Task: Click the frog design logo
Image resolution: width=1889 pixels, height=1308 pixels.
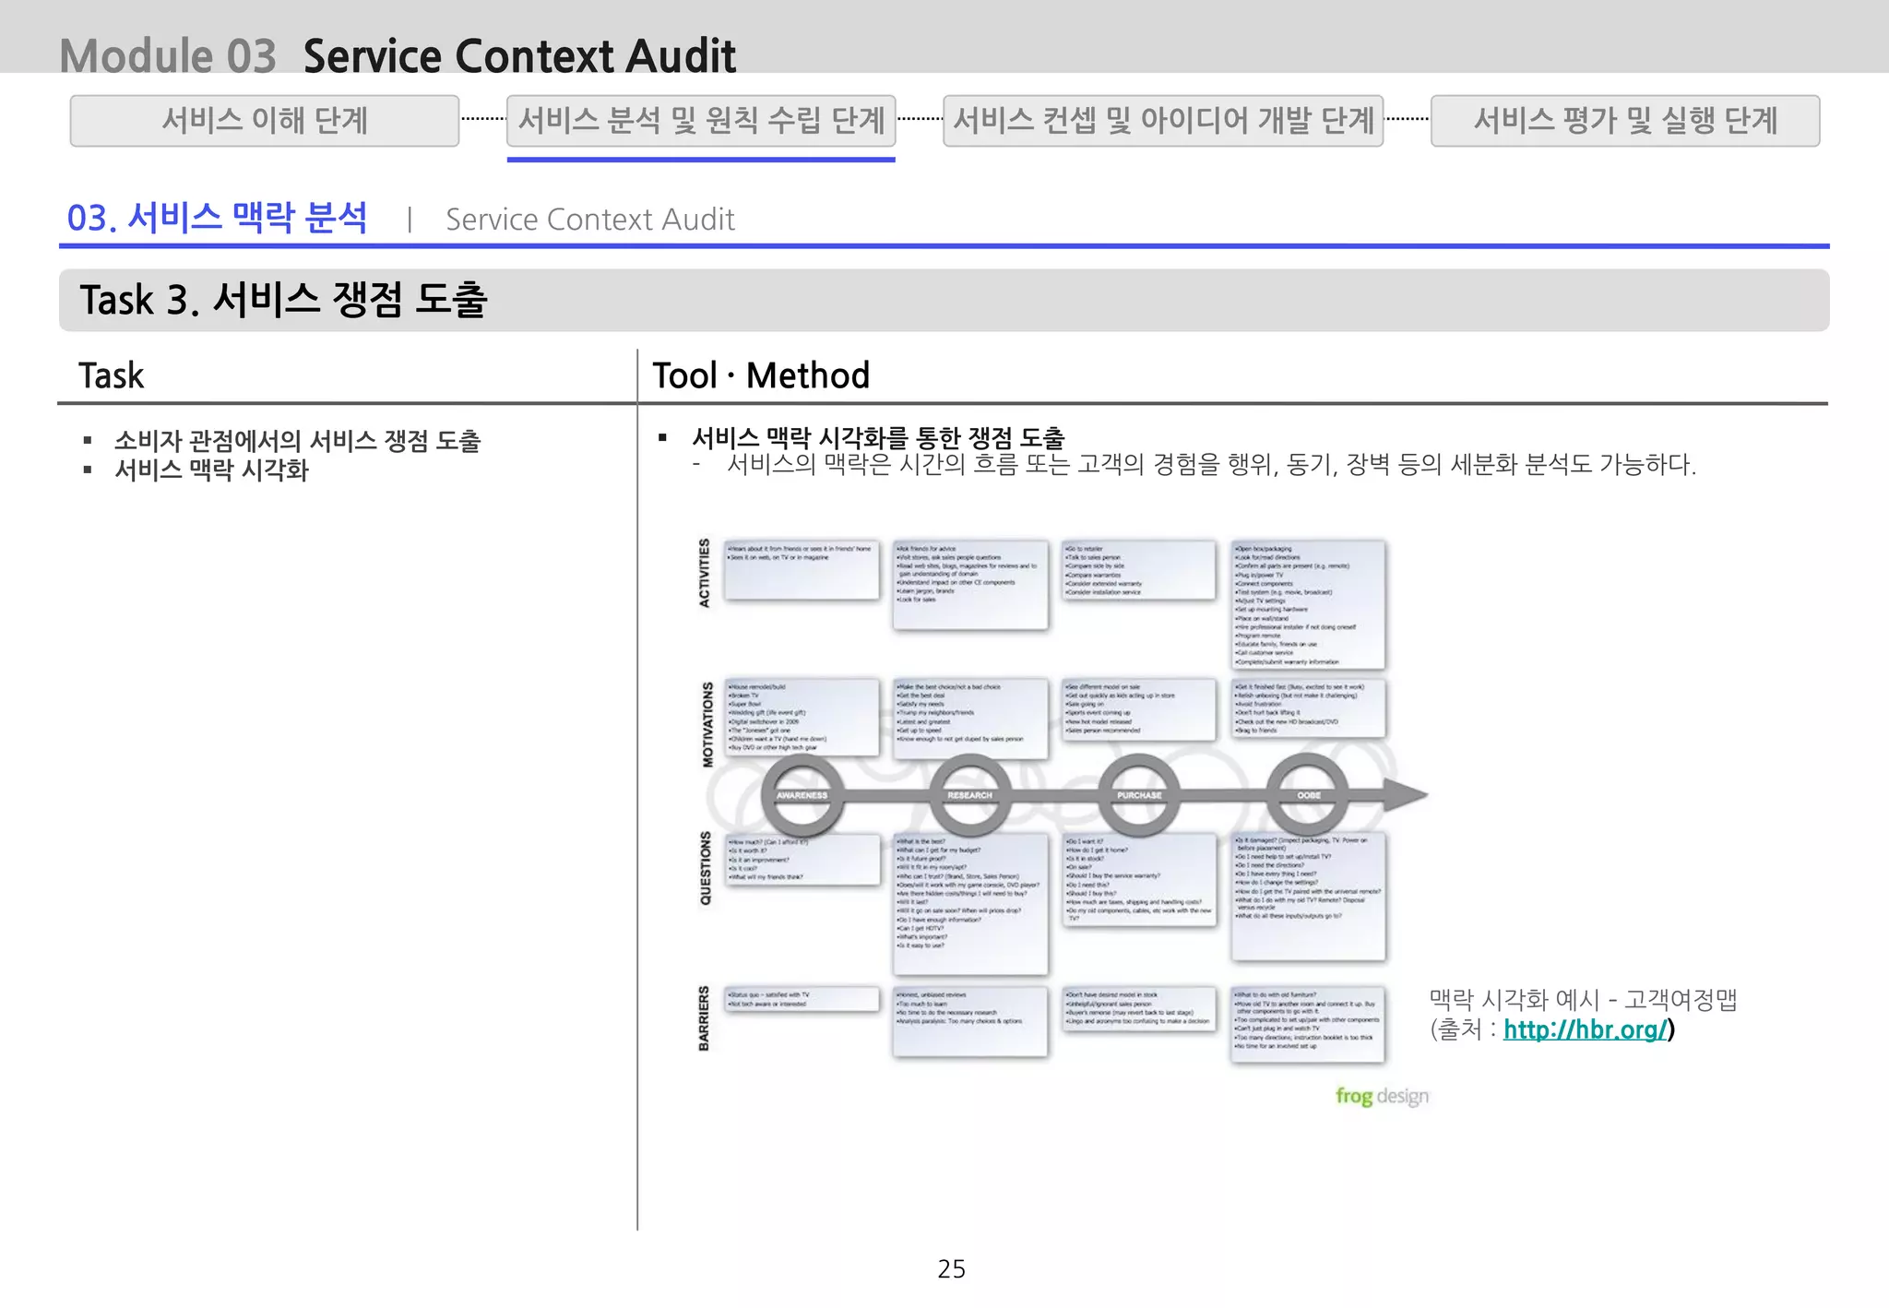Action: click(1382, 1096)
